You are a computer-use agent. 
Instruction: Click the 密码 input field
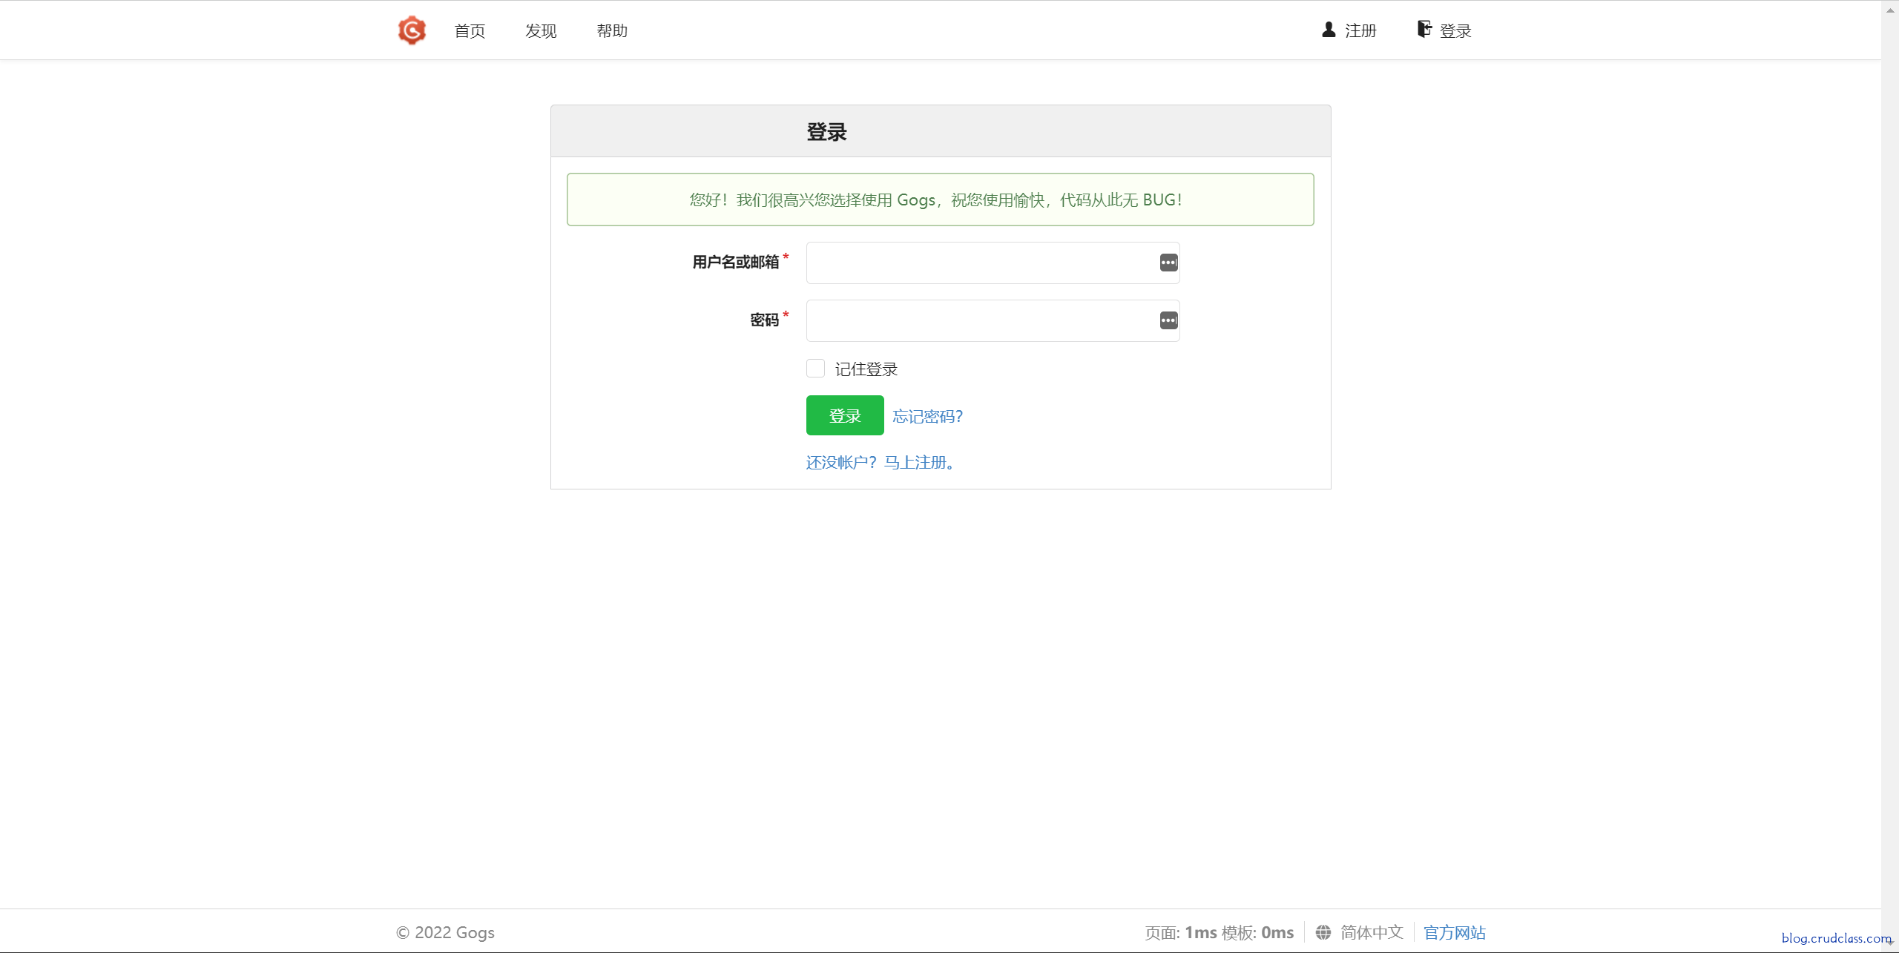979,320
